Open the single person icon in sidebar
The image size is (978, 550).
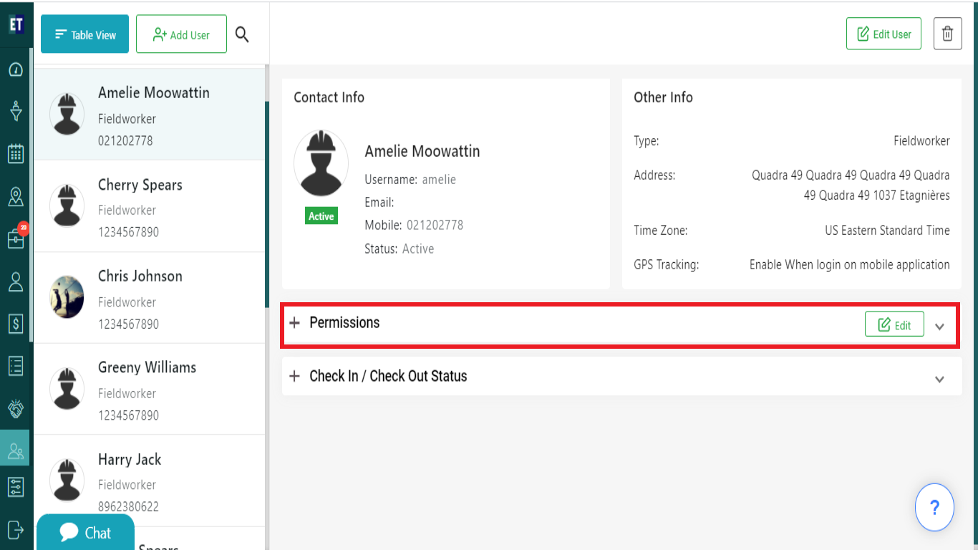(x=16, y=281)
